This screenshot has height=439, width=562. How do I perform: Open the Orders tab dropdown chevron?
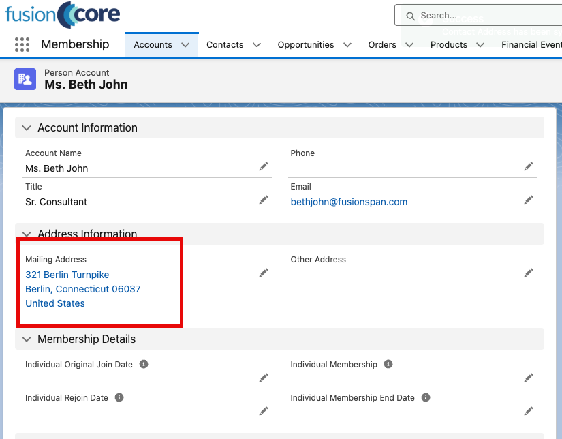[409, 45]
